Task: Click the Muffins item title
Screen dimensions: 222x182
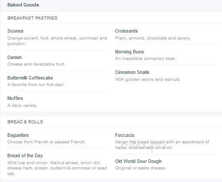Action: click(15, 98)
